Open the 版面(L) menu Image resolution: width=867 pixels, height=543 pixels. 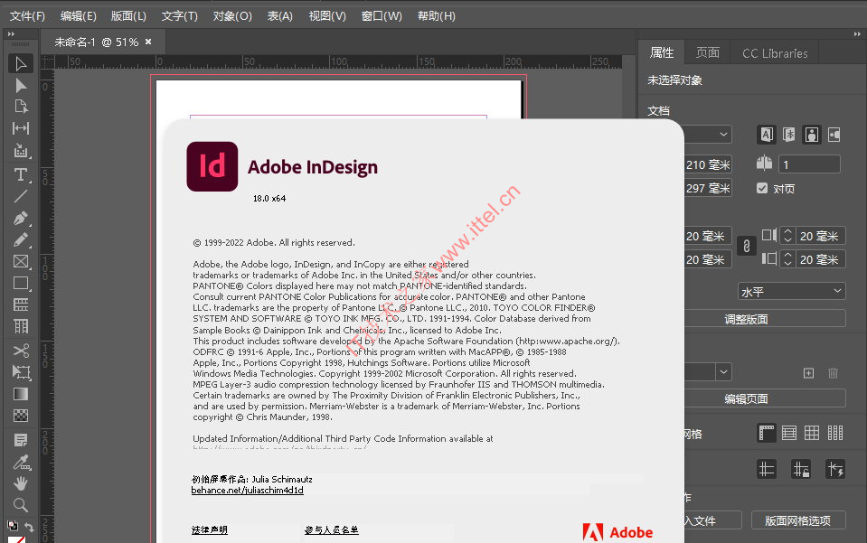128,16
